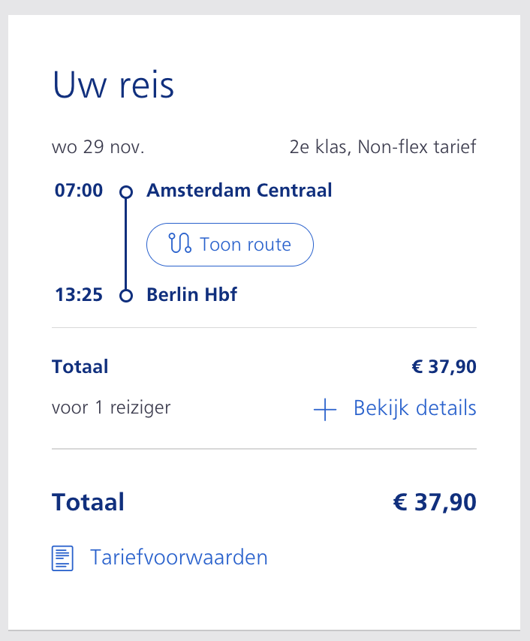Click the Uw reis heading

(x=113, y=85)
